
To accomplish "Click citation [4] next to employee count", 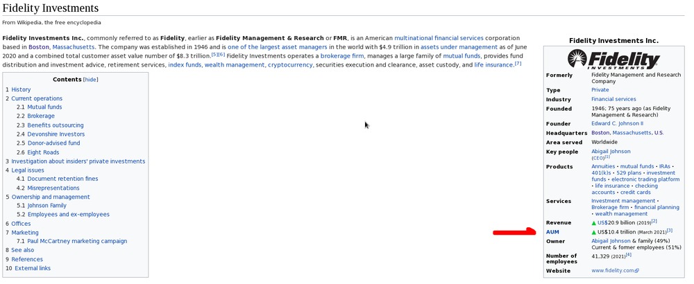I will coord(628,255).
